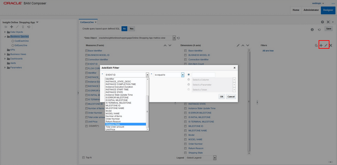The height and width of the screenshot is (165, 337).
Task: Open the EVENT ID field dropdown arrow
Action: (147, 75)
